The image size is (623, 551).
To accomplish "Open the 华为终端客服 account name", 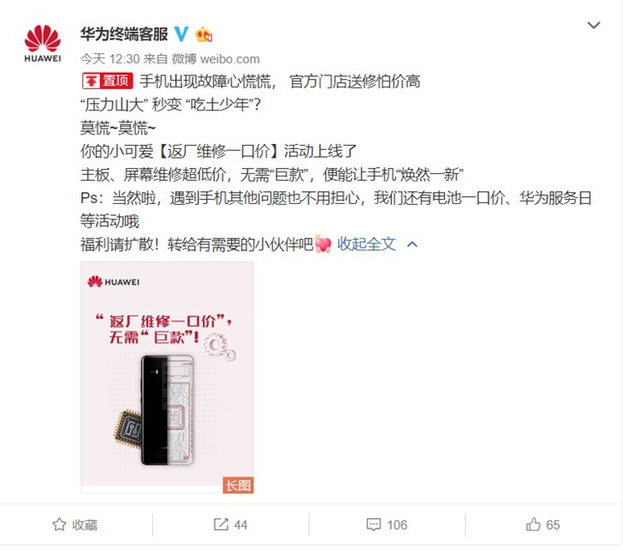I will pyautogui.click(x=124, y=34).
